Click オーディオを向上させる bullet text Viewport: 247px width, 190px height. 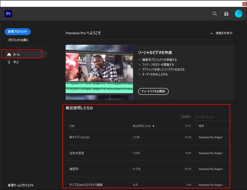coord(155,74)
